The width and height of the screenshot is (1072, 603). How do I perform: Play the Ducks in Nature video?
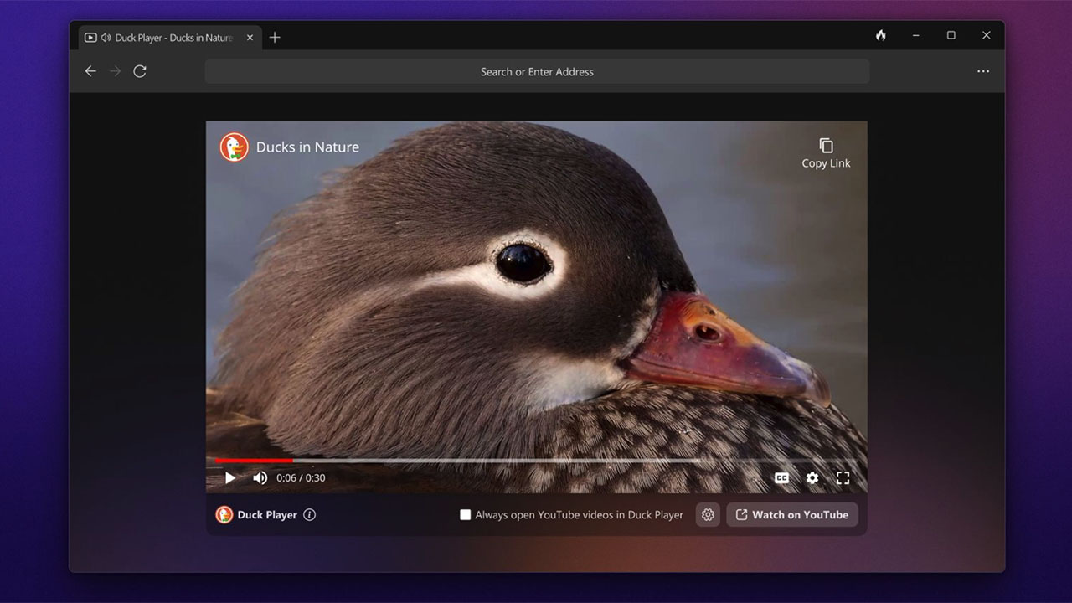pyautogui.click(x=230, y=478)
